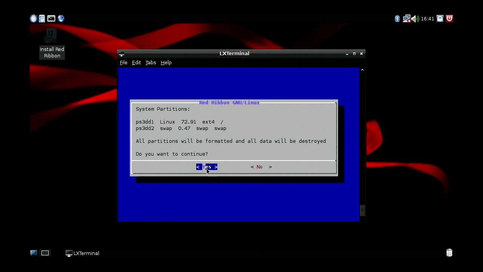Open the File menu in LXTerminal
483x272 pixels.
point(123,63)
